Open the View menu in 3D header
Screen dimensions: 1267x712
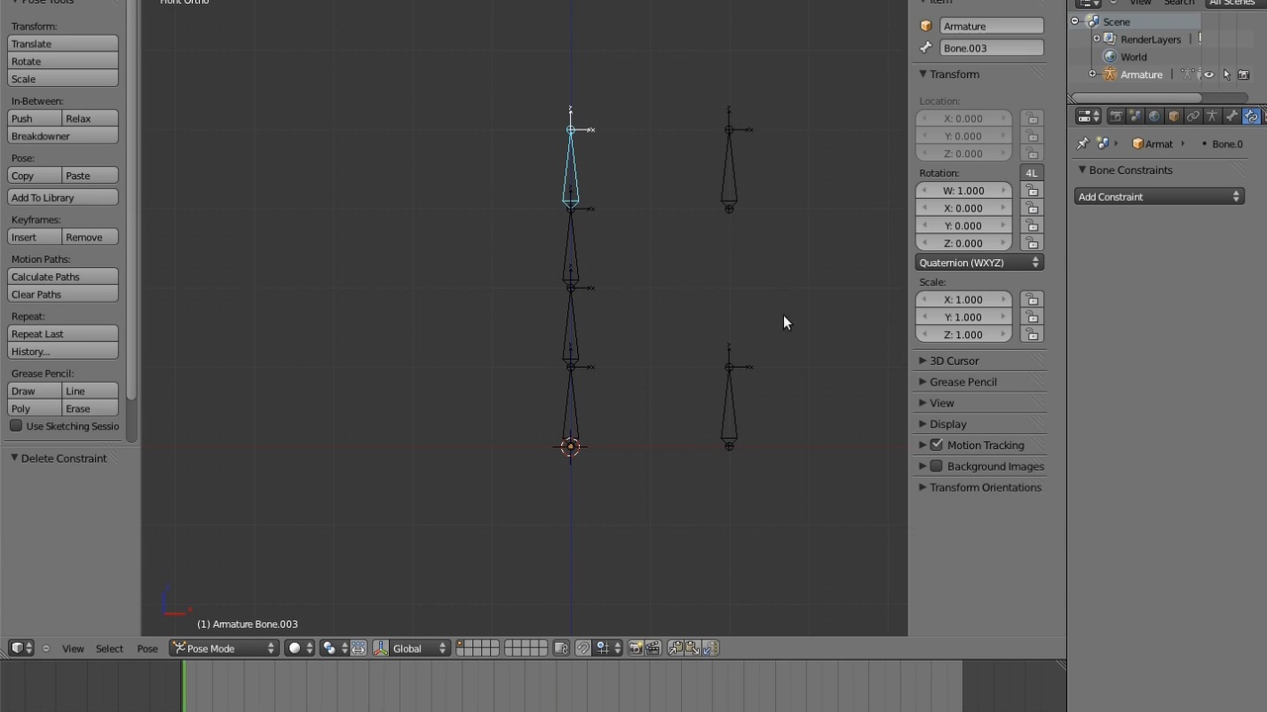coord(73,649)
